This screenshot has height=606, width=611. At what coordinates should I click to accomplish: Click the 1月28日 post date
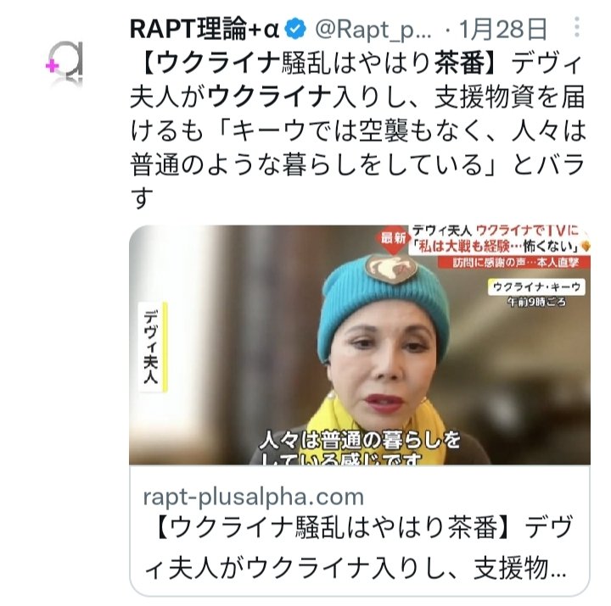coord(502,29)
